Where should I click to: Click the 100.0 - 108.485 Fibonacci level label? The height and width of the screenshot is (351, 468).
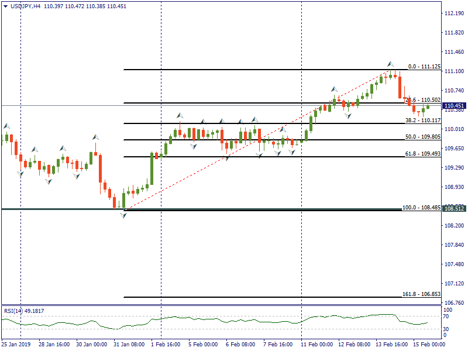pyautogui.click(x=421, y=208)
